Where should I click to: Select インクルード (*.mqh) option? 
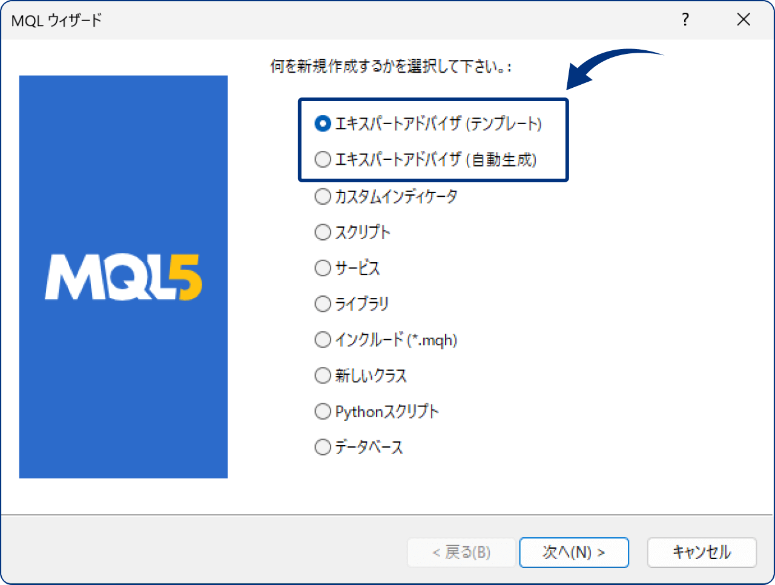tap(323, 340)
